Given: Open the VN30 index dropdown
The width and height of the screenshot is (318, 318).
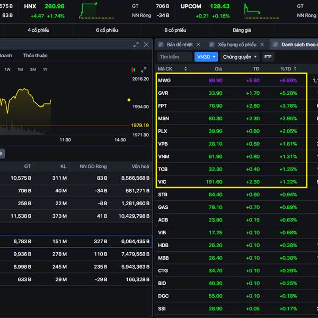Looking at the screenshot, I should click(x=206, y=57).
